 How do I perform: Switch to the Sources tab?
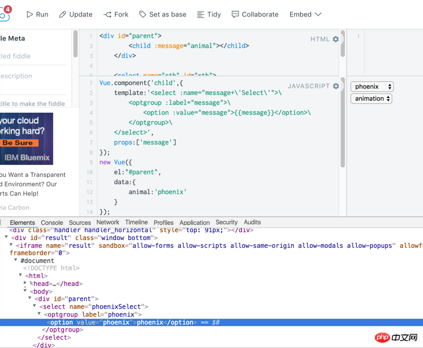[x=80, y=222]
